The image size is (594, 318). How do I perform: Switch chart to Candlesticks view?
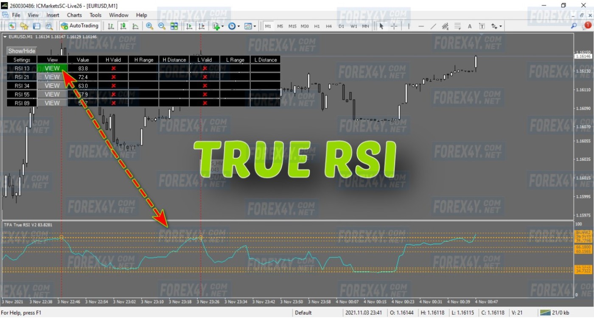123,26
